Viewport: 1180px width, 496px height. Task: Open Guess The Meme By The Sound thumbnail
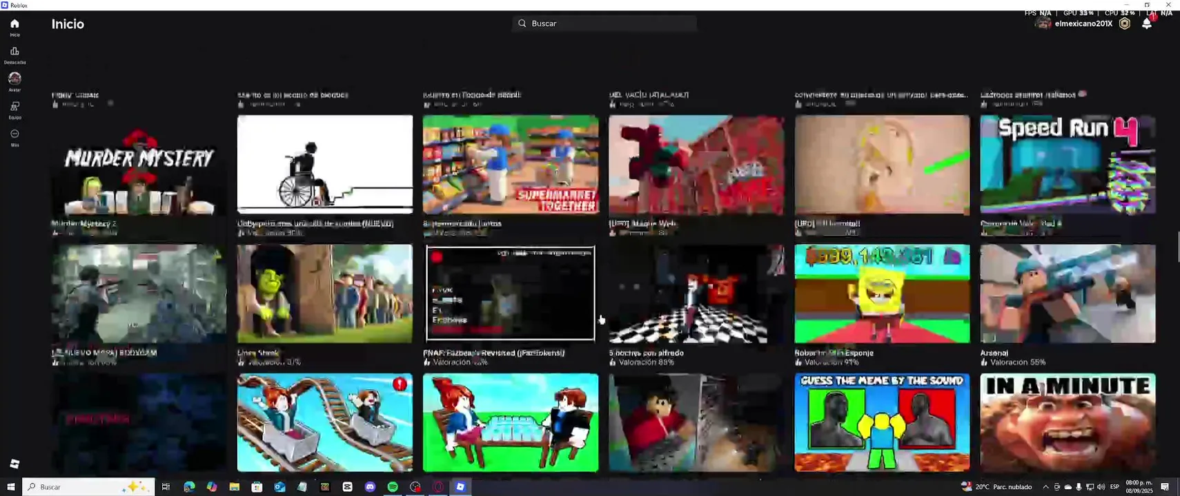(882, 422)
